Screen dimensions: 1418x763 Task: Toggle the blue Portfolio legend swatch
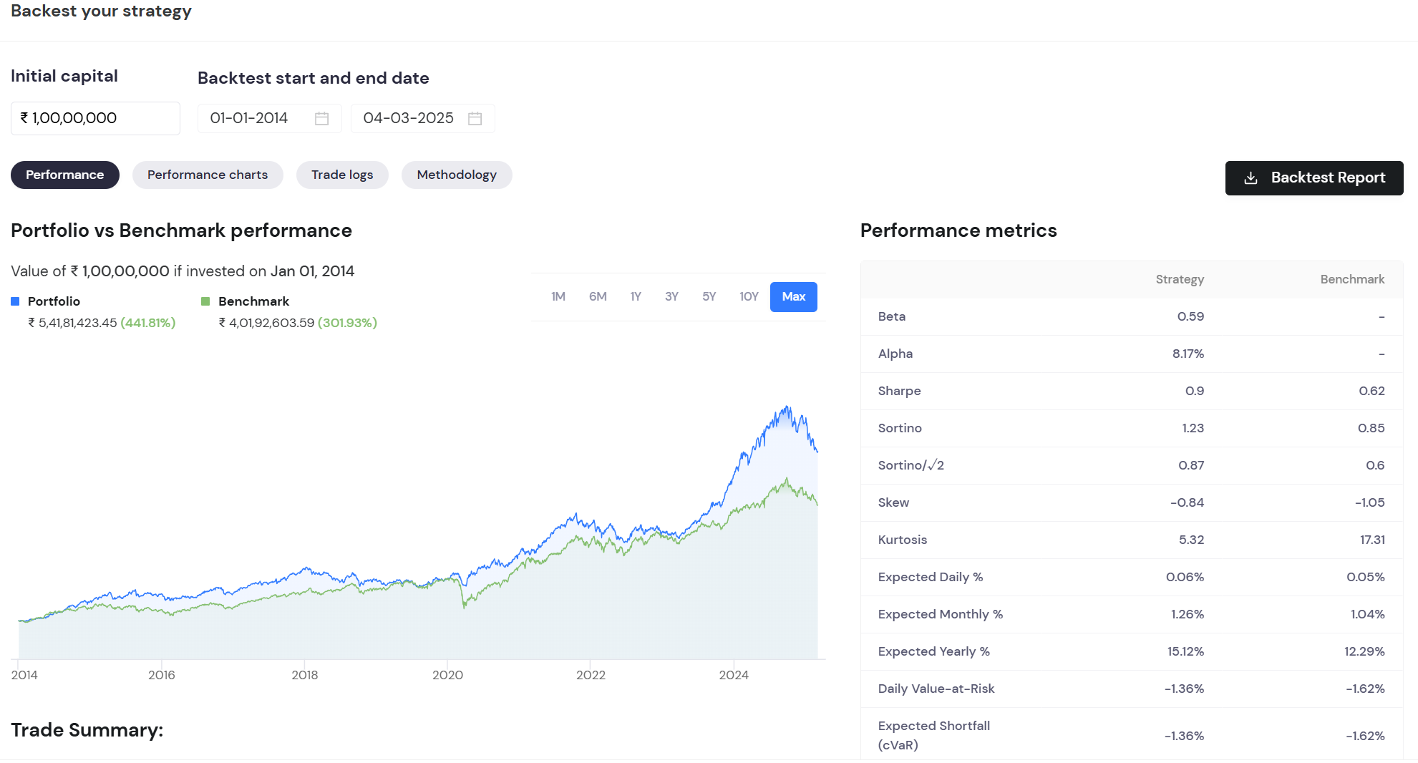coord(15,301)
